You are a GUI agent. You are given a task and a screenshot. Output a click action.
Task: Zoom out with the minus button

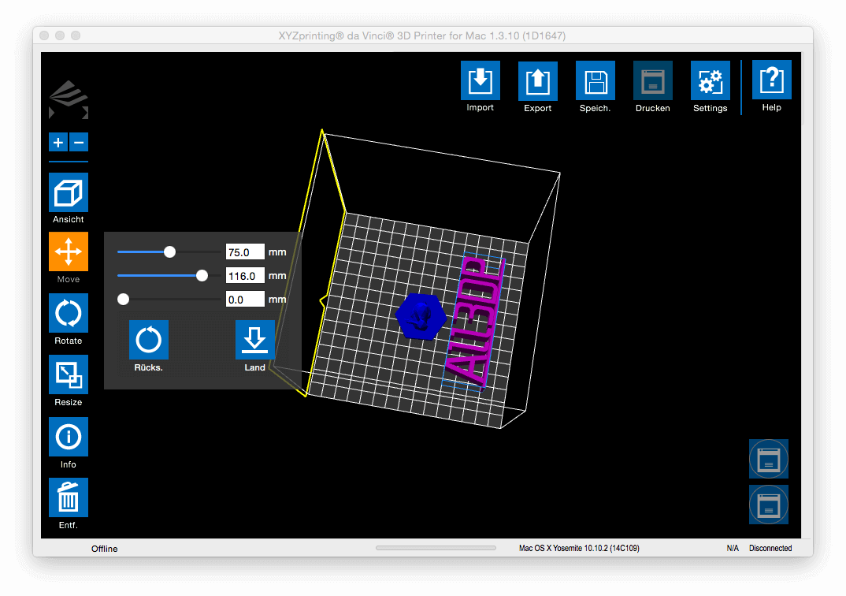click(x=79, y=143)
